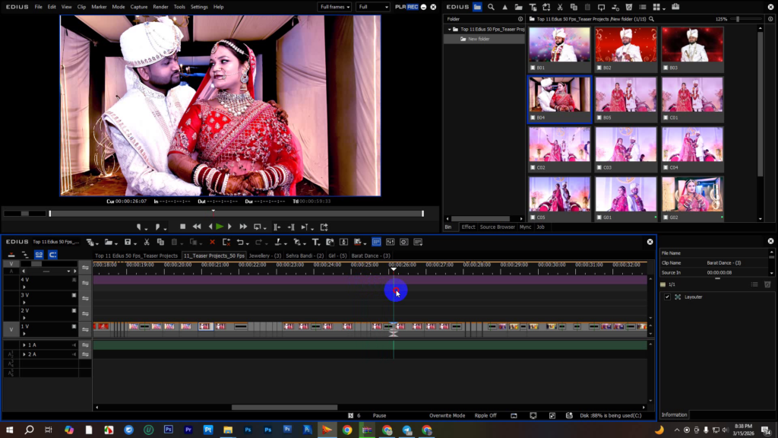The image size is (778, 438).
Task: Collapse the Top 11 Edius folder tree
Action: 449,29
